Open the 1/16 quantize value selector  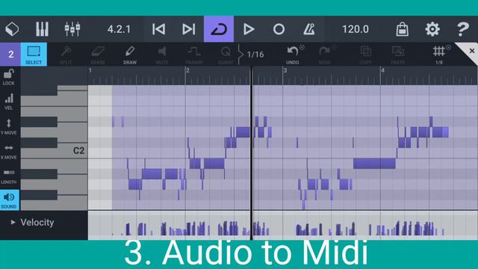(x=255, y=55)
